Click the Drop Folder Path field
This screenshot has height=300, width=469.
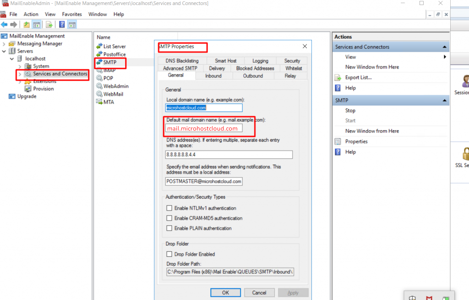pyautogui.click(x=230, y=272)
